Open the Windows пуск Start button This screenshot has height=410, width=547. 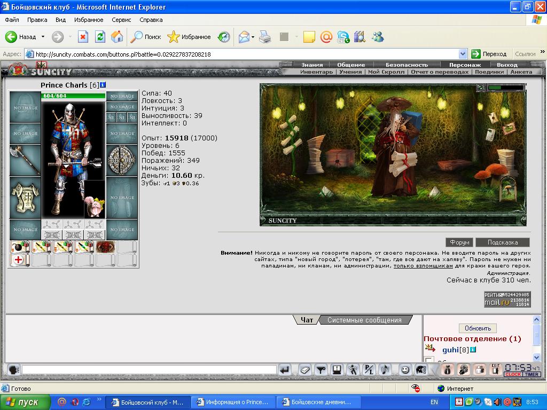[x=25, y=403]
